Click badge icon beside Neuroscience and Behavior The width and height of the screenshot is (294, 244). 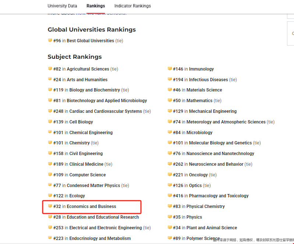pos(170,164)
